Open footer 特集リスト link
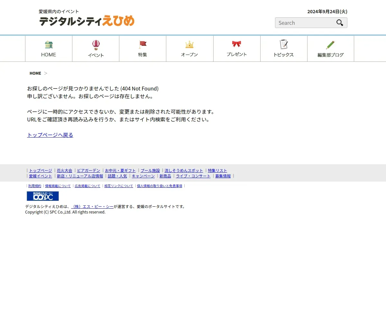This screenshot has height=322, width=386. pos(217,171)
